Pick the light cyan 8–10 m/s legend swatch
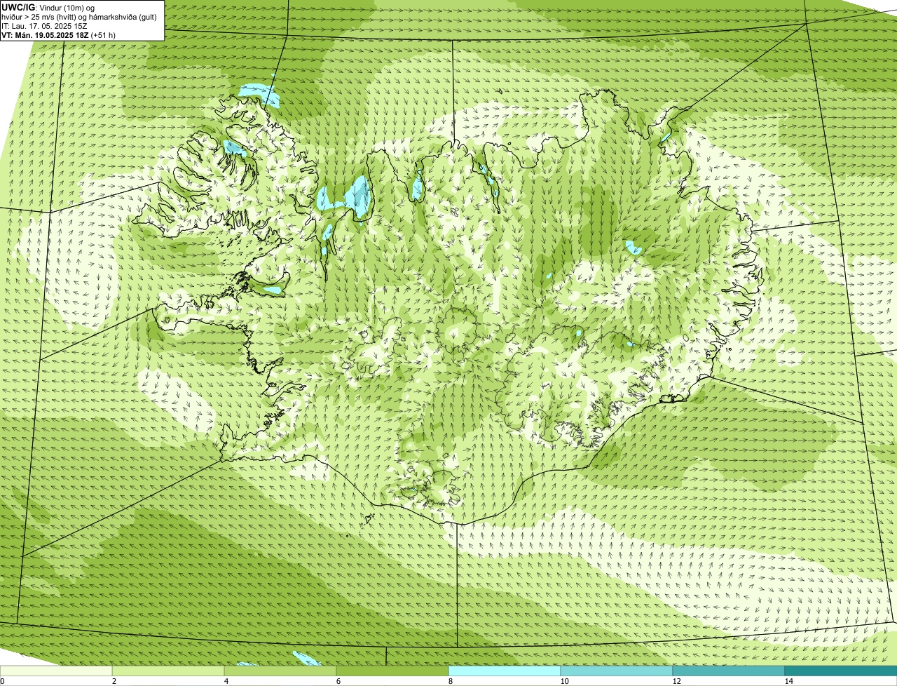The image size is (897, 686). click(505, 671)
